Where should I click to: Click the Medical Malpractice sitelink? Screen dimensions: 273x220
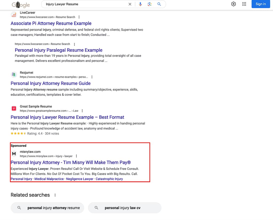pos(49,179)
